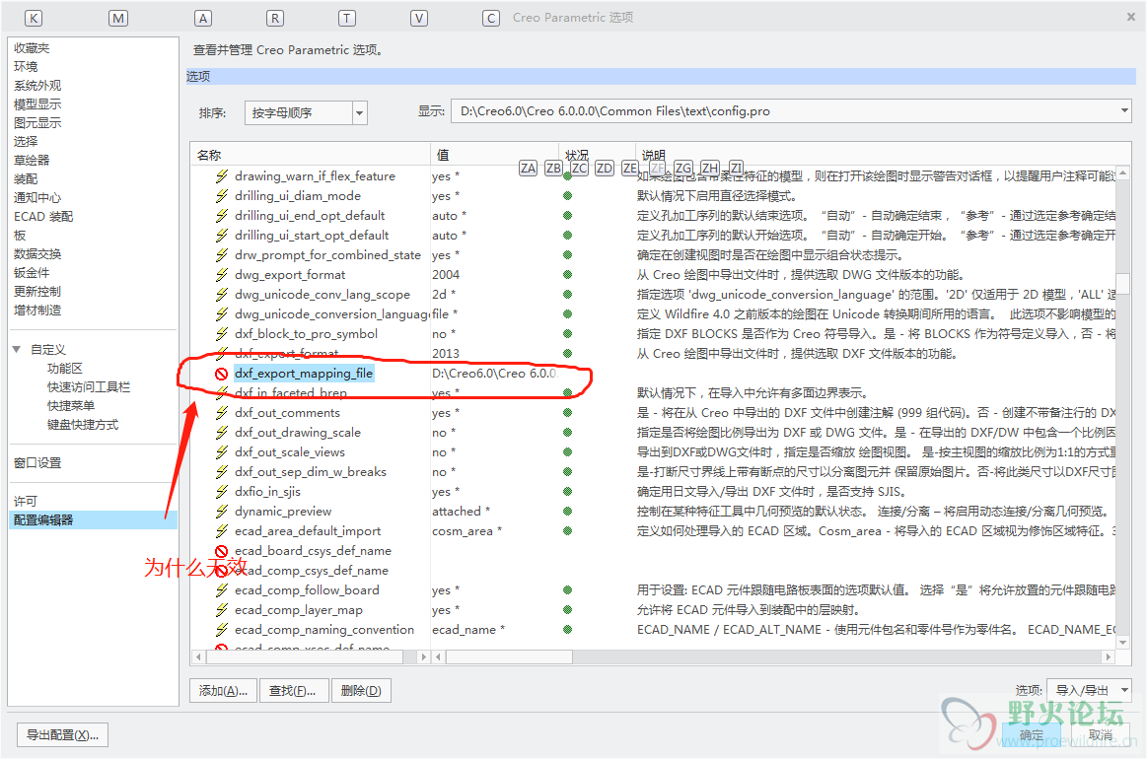
Task: Open the 导入/导出 options dropdown
Action: tap(1090, 691)
